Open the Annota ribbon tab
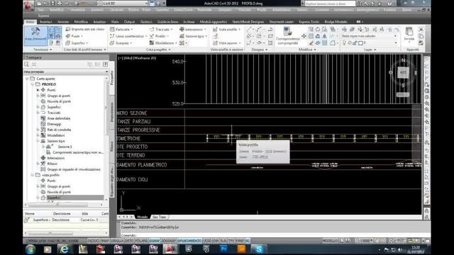This screenshot has height=255, width=454. click(63, 22)
